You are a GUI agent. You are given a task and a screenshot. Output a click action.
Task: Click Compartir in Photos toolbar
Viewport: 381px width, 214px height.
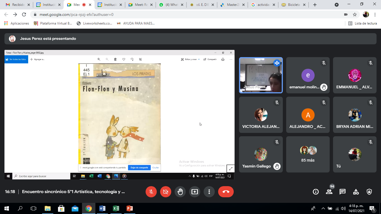point(210,59)
